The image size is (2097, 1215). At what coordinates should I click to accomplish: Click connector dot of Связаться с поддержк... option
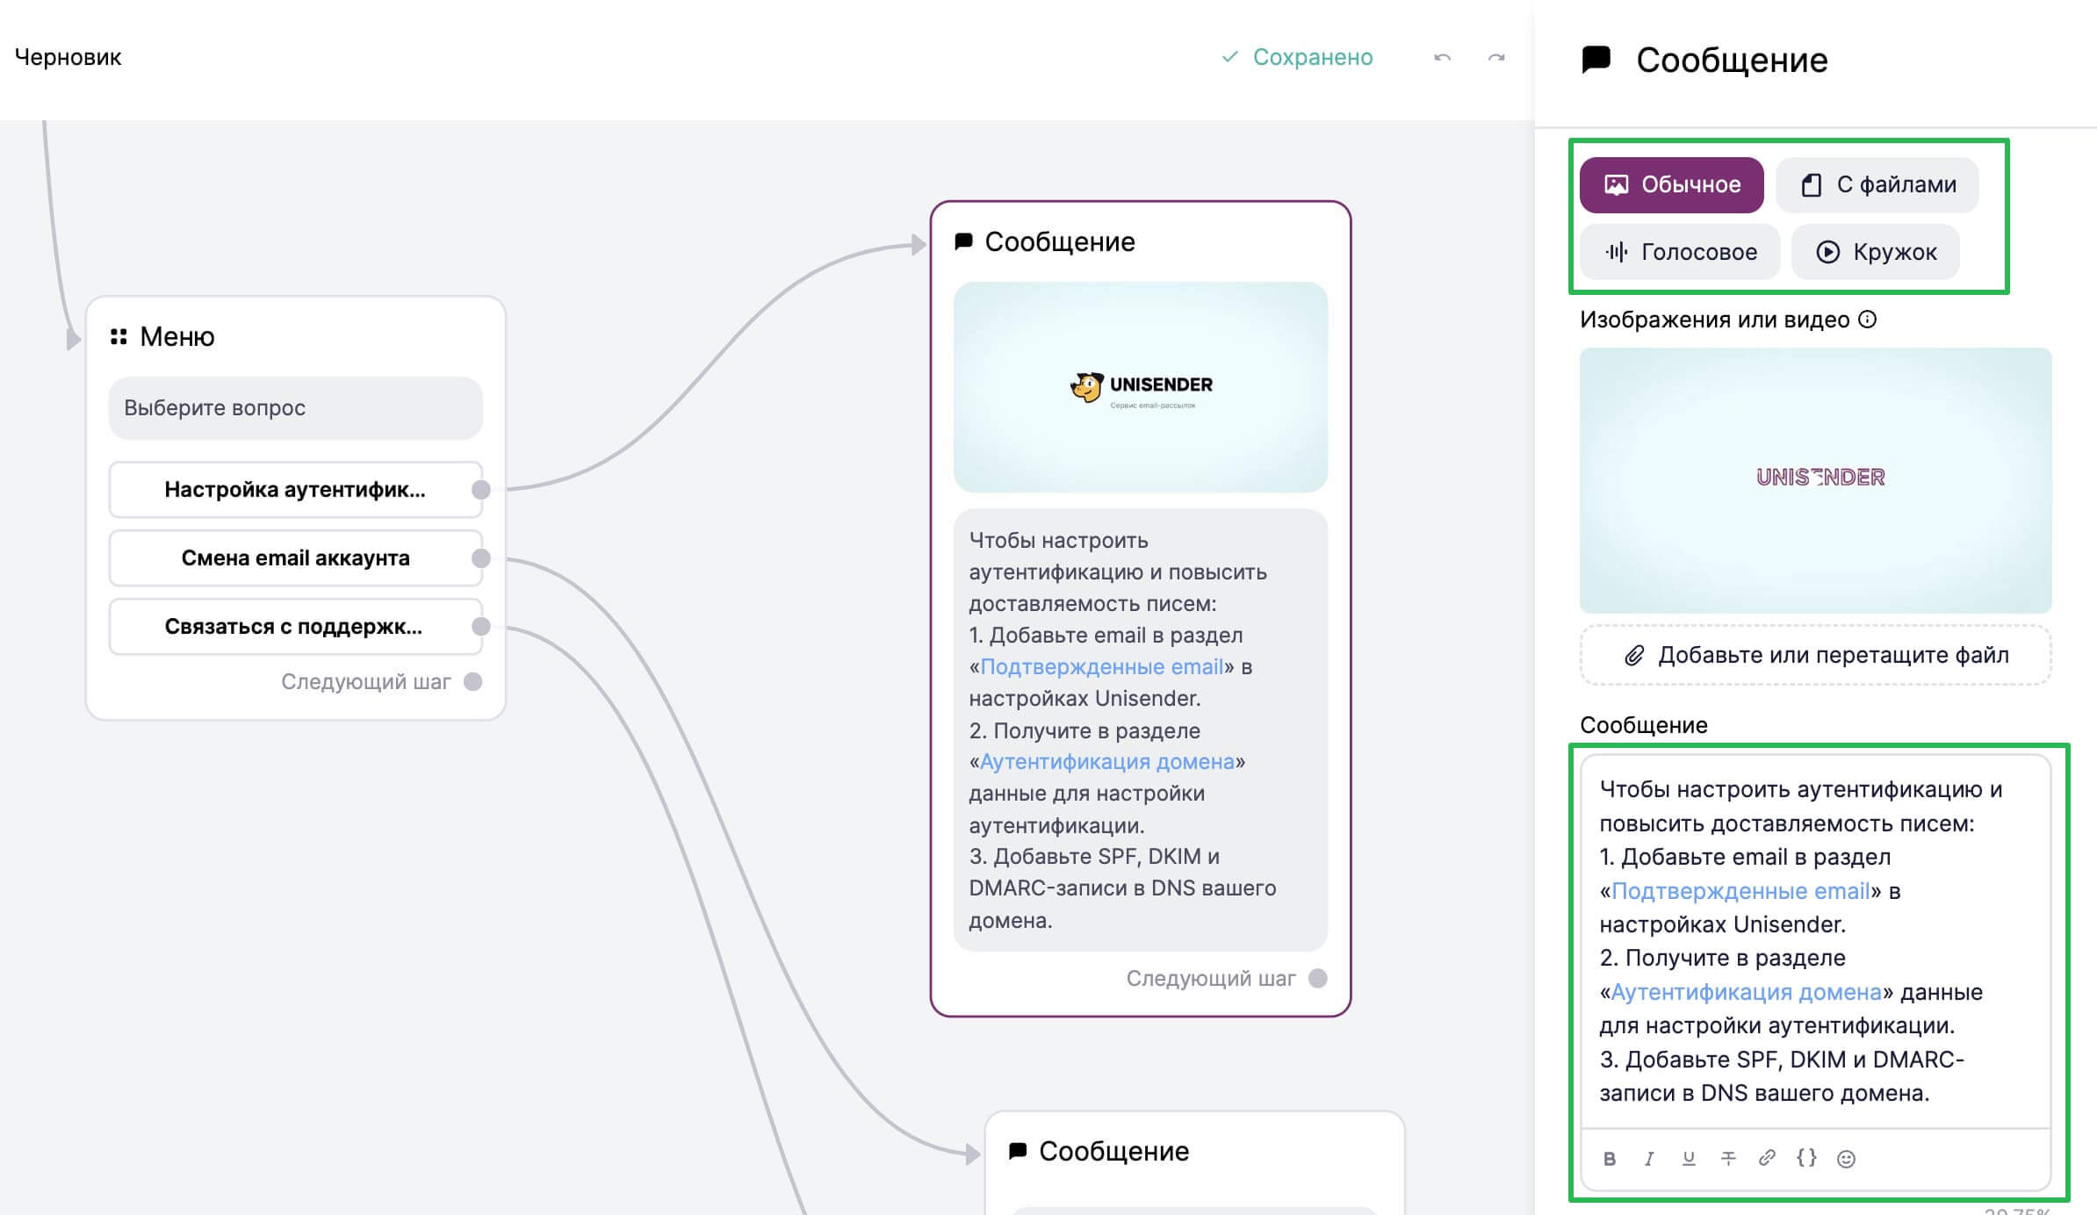(x=481, y=627)
